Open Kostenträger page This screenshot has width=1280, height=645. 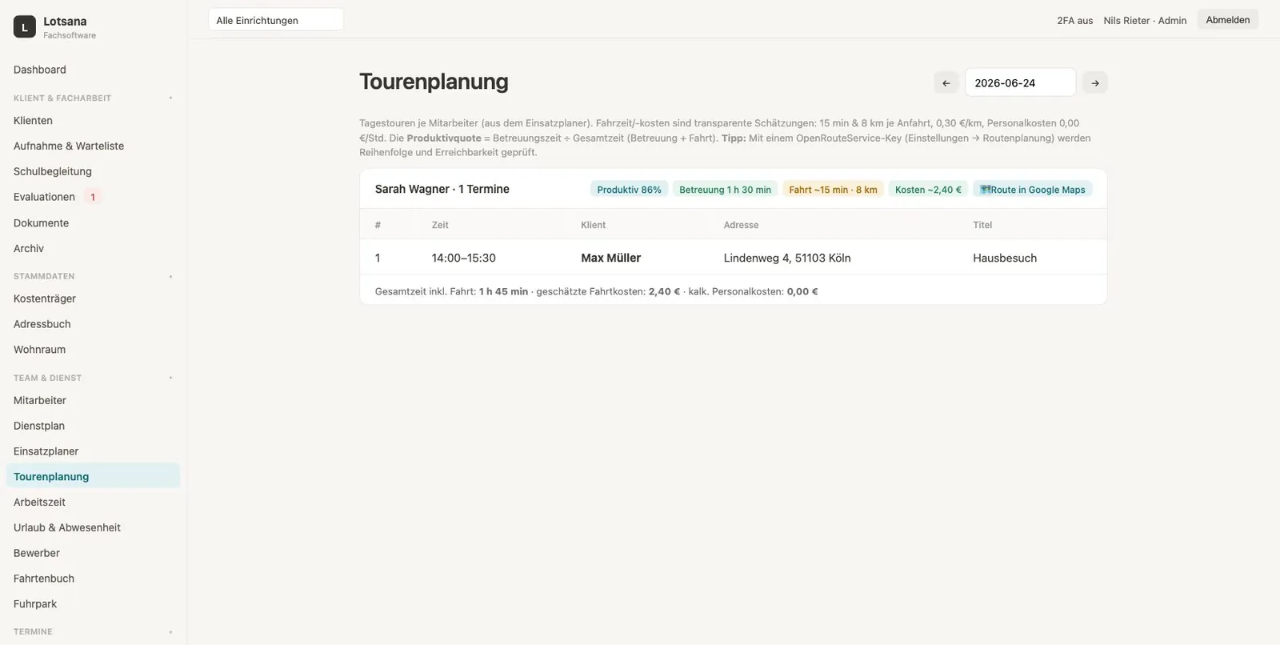point(93,298)
